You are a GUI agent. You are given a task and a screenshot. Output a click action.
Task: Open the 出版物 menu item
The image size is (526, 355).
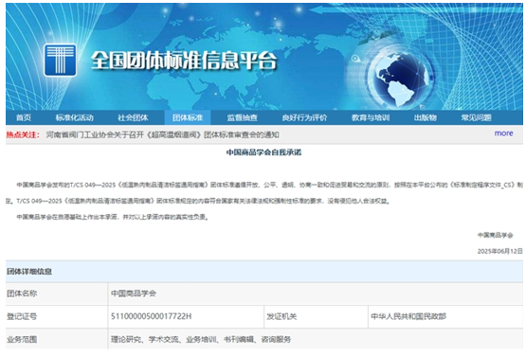pos(425,117)
